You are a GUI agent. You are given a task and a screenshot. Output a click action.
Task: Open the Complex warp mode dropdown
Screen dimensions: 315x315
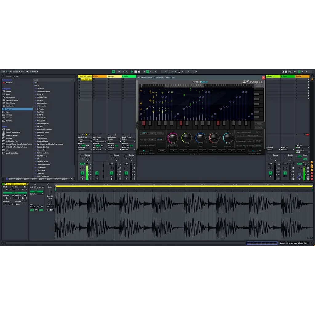coord(36,194)
